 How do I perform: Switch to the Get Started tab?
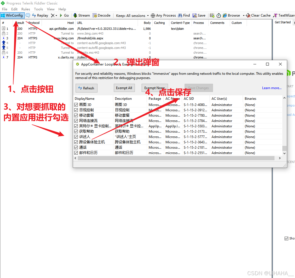pyautogui.click(x=283, y=22)
